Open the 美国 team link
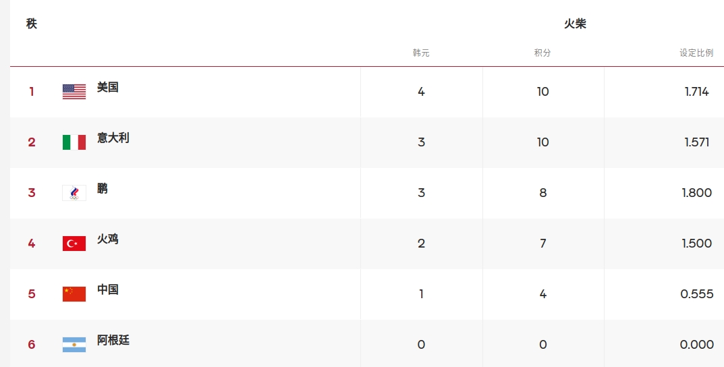 click(108, 87)
